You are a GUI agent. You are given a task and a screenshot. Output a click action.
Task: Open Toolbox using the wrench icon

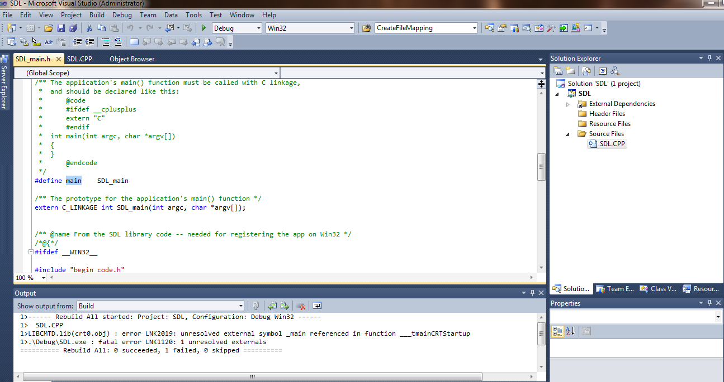point(551,28)
